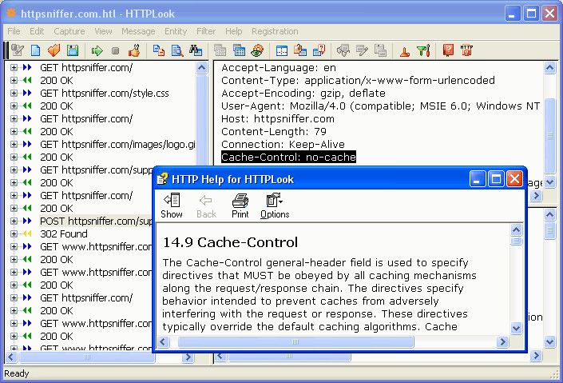Click the orange funnel filter icon

[x=405, y=51]
